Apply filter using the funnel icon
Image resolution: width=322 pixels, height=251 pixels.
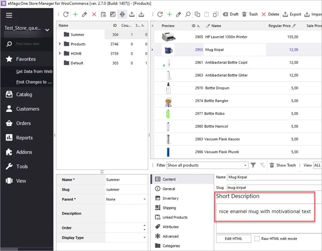(x=253, y=165)
